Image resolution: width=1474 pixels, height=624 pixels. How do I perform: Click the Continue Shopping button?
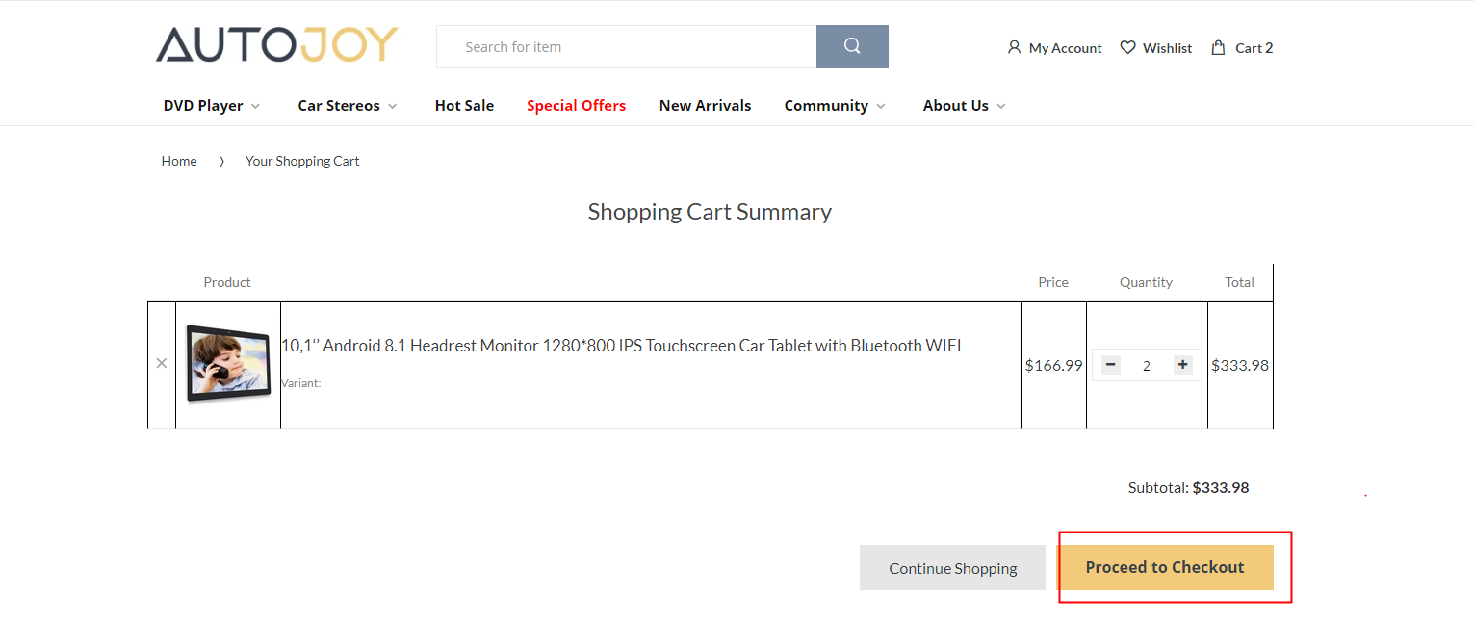click(952, 568)
